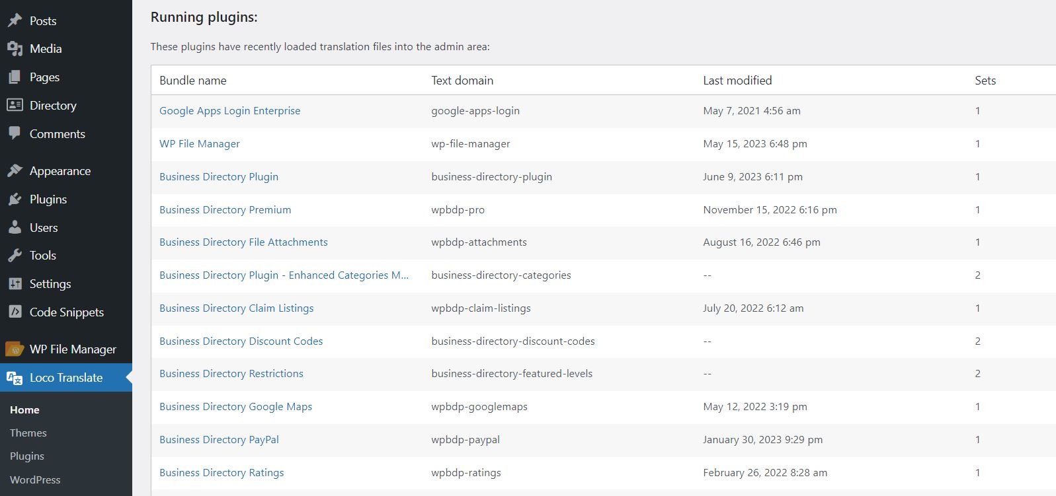Screen dimensions: 1056x496
Task: Click the Users person icon
Action: click(15, 227)
